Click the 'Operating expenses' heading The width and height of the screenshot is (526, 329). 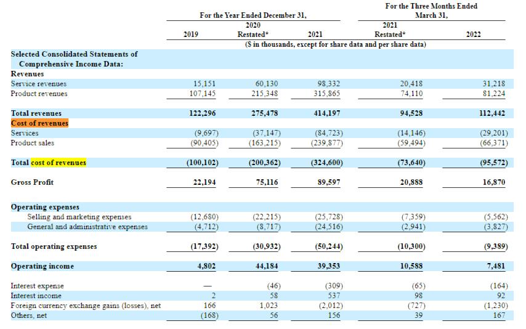pyautogui.click(x=45, y=207)
